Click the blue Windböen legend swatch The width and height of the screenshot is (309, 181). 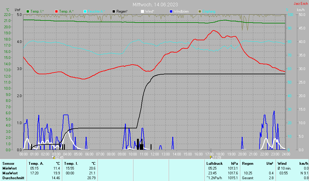[171, 12]
